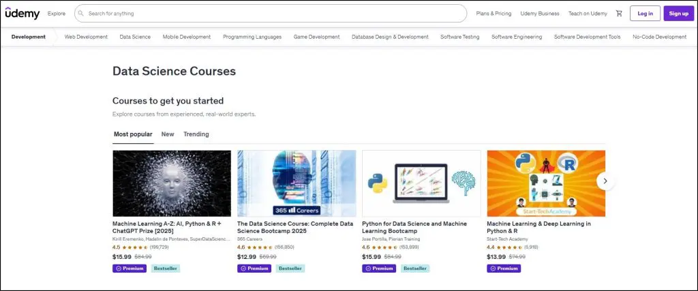Click the 4.5 star rating row
The height and width of the screenshot is (291, 698).
(x=140, y=247)
